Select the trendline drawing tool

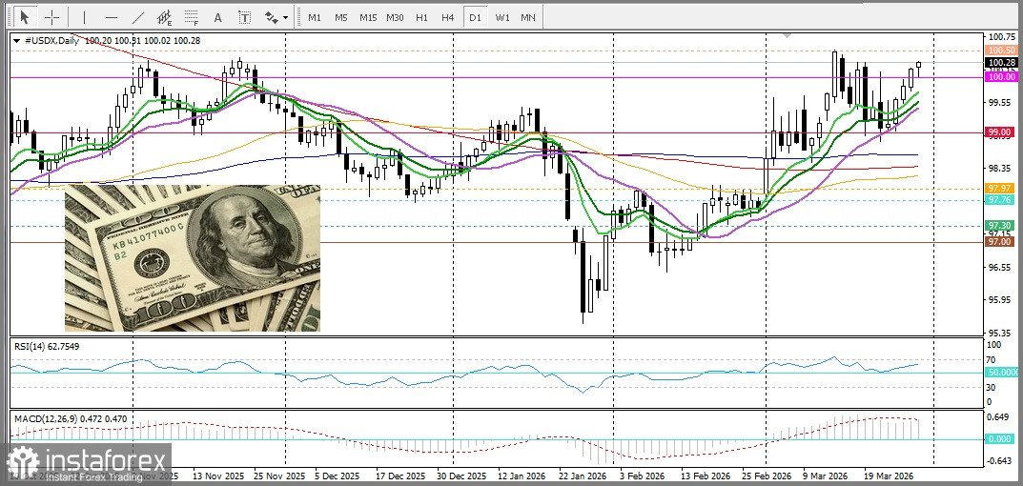pyautogui.click(x=138, y=17)
